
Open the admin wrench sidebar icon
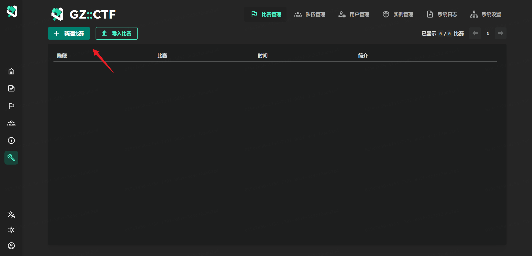[x=11, y=158]
